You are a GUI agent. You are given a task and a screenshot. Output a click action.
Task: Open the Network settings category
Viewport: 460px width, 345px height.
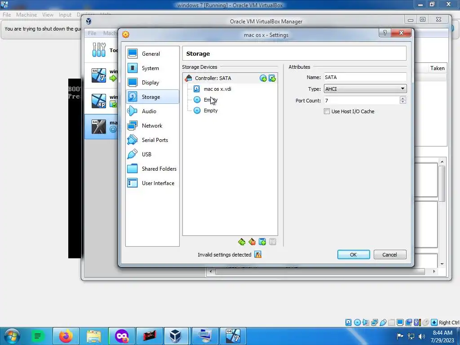[152, 126]
